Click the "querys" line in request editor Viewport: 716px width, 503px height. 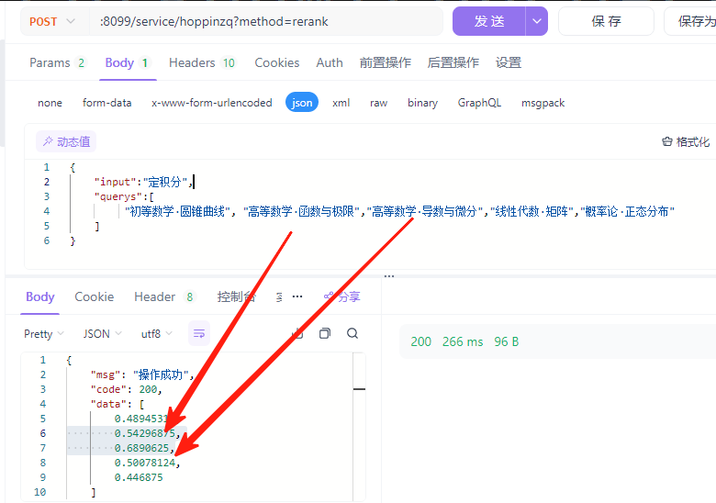124,196
